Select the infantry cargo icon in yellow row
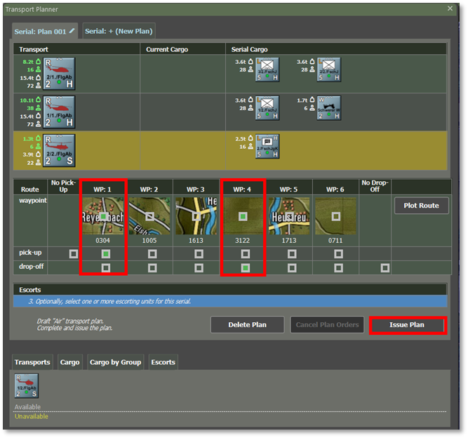Screen dimensions: 468x438 [x=267, y=146]
